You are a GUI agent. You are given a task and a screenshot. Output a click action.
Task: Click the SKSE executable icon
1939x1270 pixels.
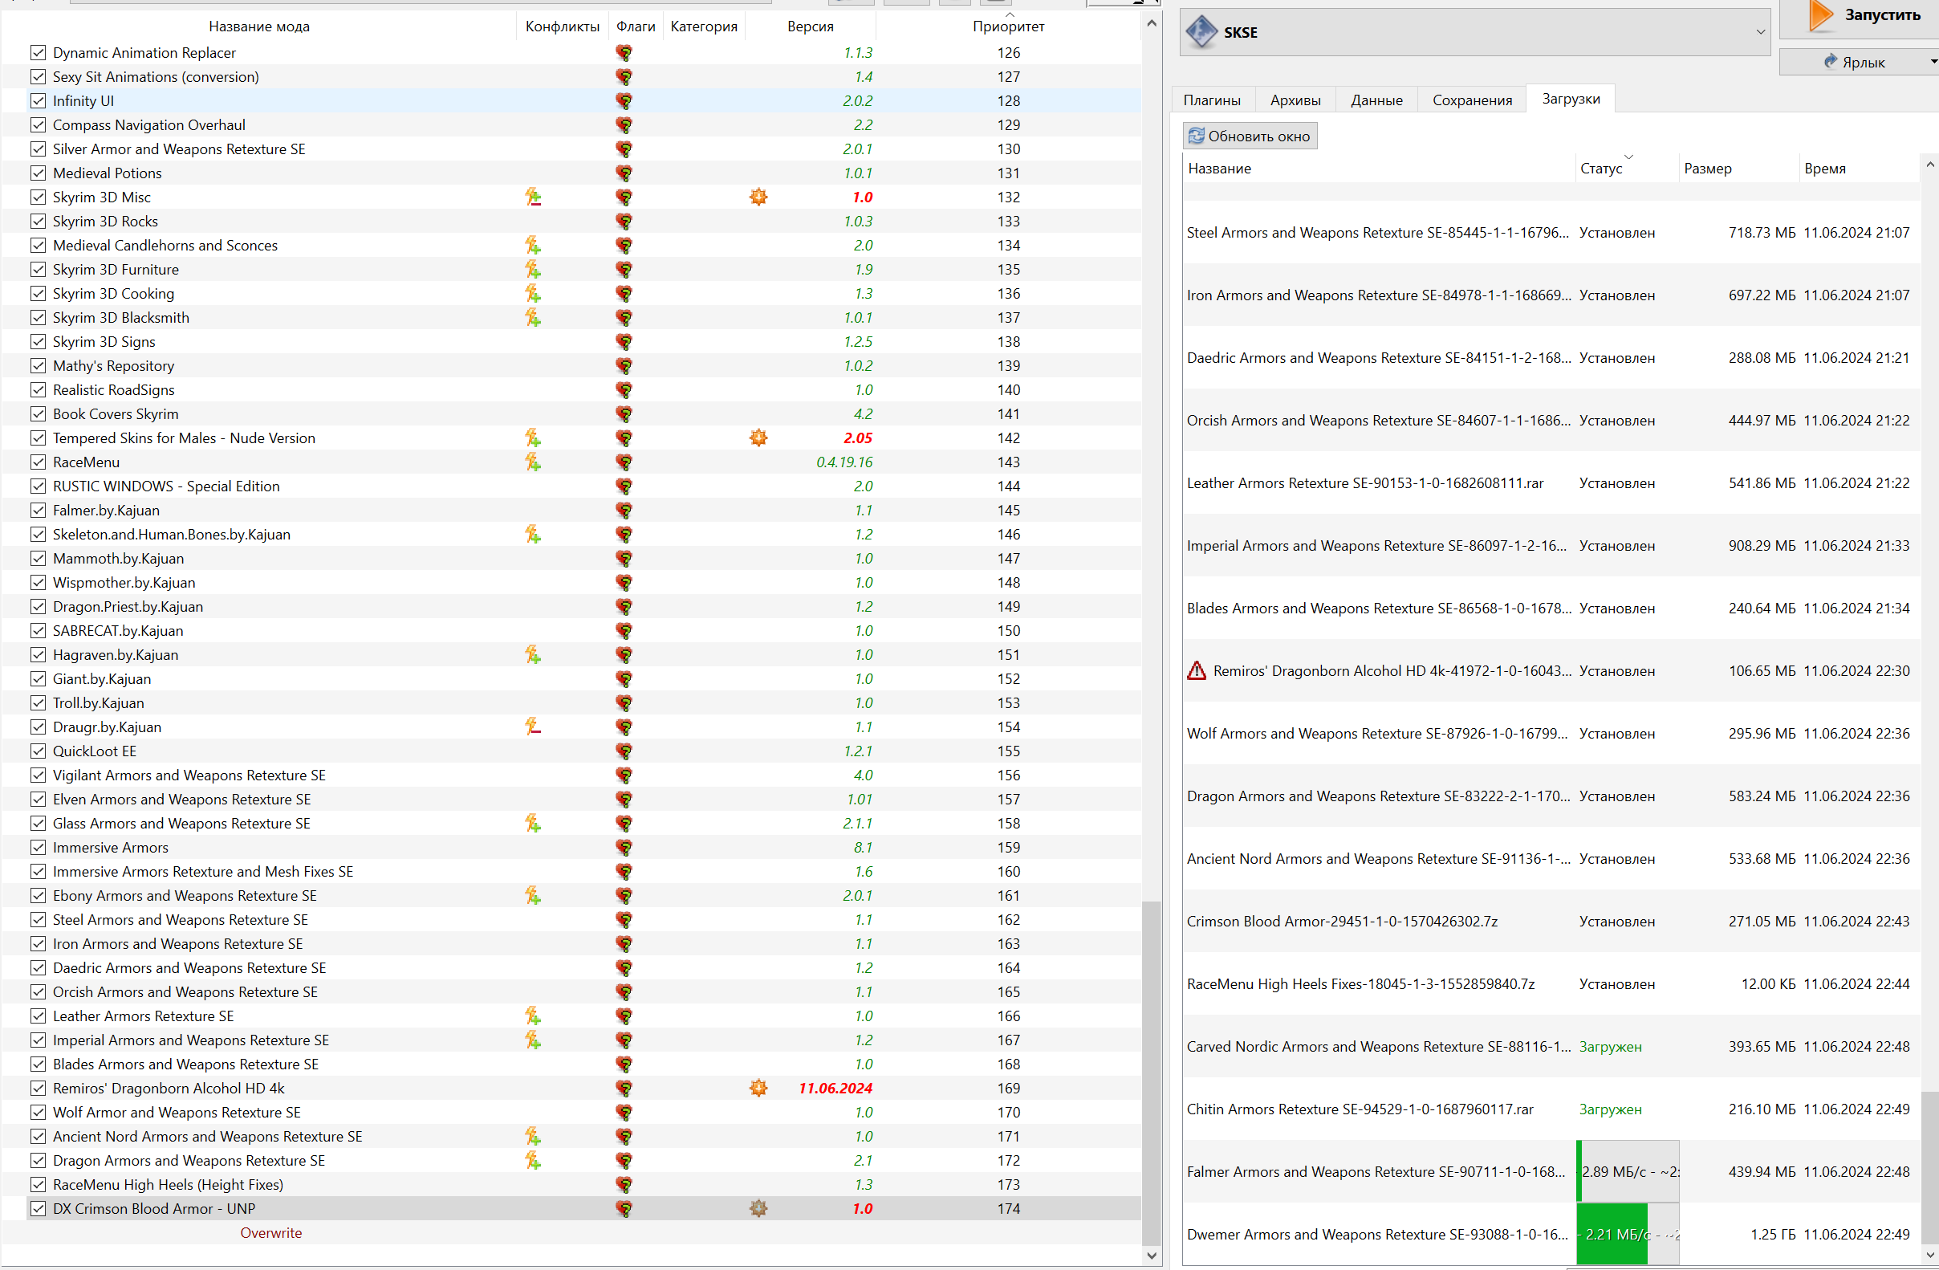pos(1201,33)
